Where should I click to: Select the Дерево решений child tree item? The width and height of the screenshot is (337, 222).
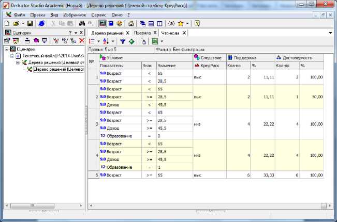coord(58,69)
